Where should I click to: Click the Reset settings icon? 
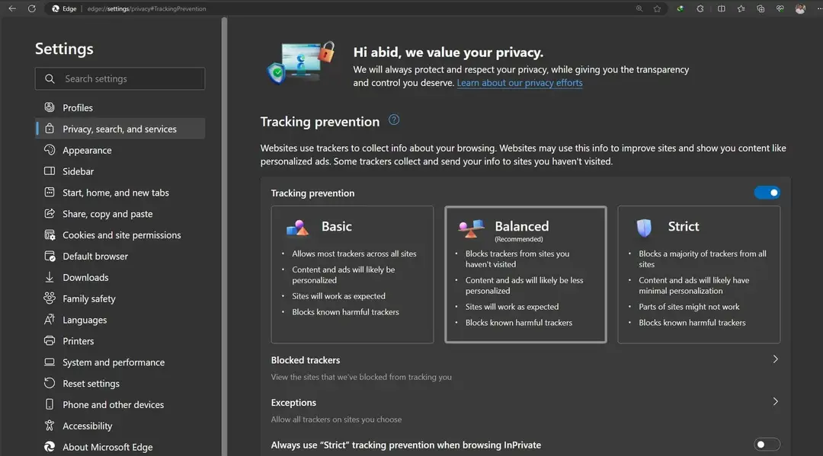(x=50, y=383)
